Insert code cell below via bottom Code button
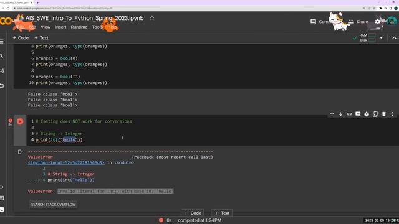399x224 pixels. (x=193, y=213)
